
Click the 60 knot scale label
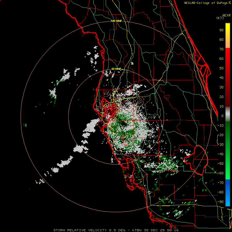(221, 59)
